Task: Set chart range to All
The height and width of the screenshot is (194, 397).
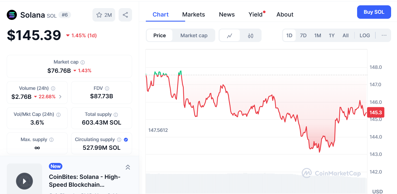Action: pyautogui.click(x=346, y=36)
